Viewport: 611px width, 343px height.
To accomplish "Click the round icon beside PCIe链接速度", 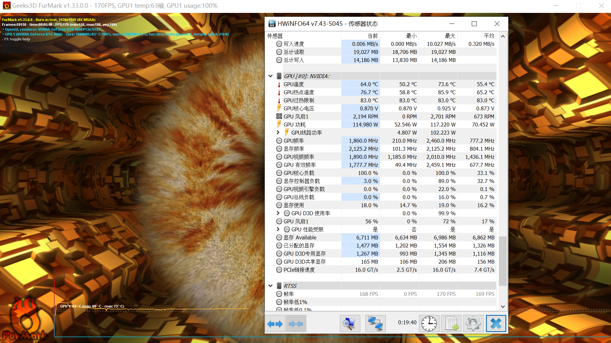I will [279, 270].
